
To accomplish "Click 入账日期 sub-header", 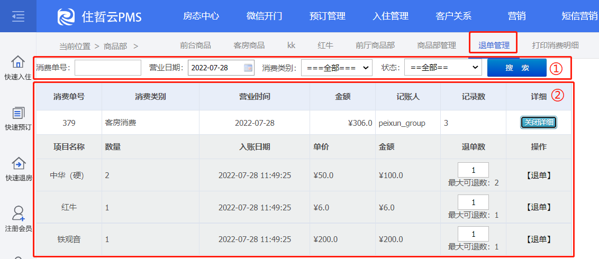I will tap(255, 147).
